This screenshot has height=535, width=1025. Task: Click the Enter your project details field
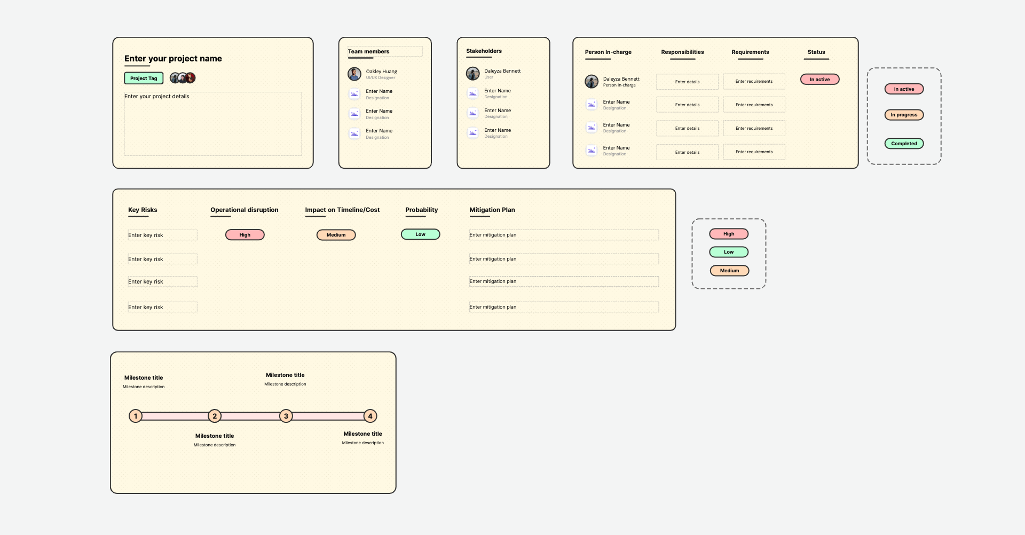[212, 124]
